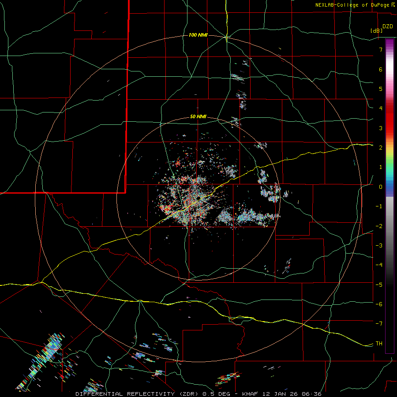Click the -2 value on color scale

[x=379, y=226]
